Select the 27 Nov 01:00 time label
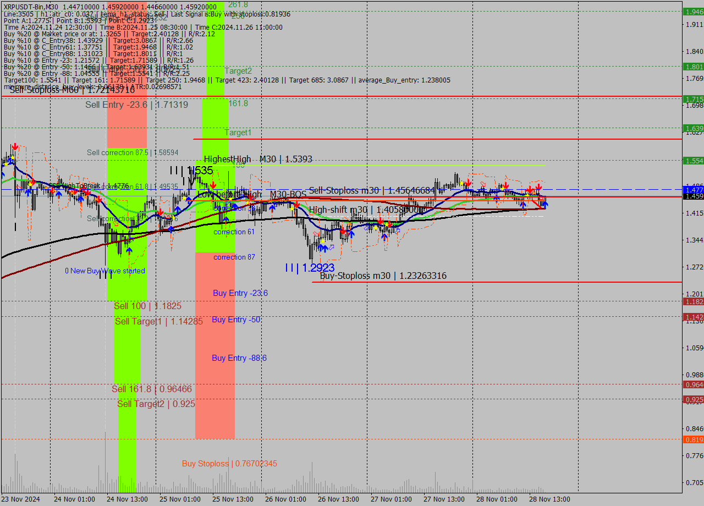Screen dimensions: 704x506 coord(391,499)
